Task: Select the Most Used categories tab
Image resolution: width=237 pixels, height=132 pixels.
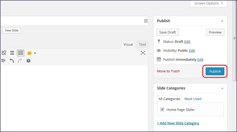Action: coord(193,99)
